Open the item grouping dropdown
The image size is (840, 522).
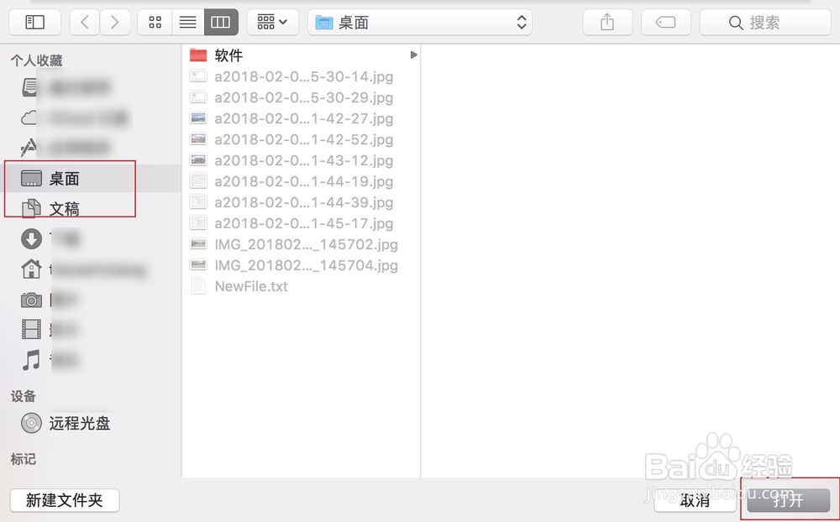tap(273, 22)
